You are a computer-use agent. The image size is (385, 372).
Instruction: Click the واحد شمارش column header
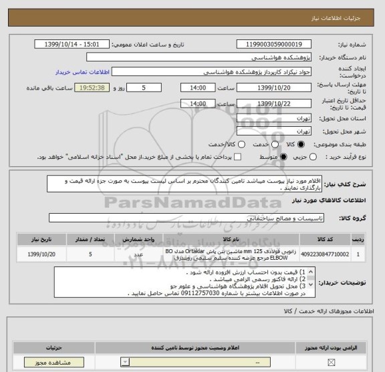coord(138,240)
